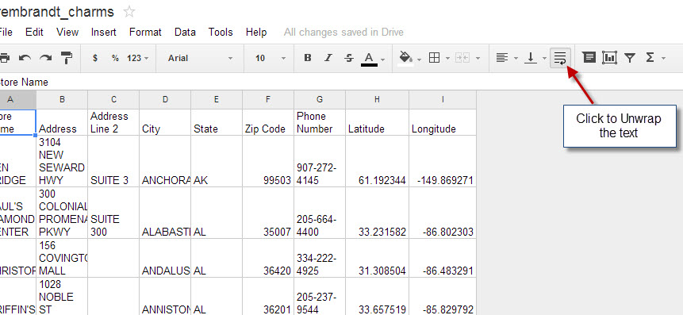Screen dimensions: 683x315
Task: Click the All changes saved in Drive link
Action: click(x=343, y=33)
